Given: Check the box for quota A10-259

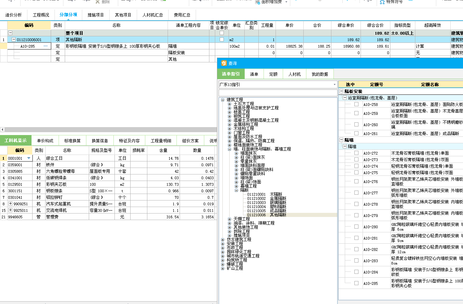Looking at the screenshot, I should [x=356, y=113].
